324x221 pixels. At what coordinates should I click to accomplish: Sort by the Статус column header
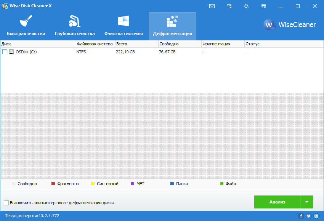pos(283,44)
